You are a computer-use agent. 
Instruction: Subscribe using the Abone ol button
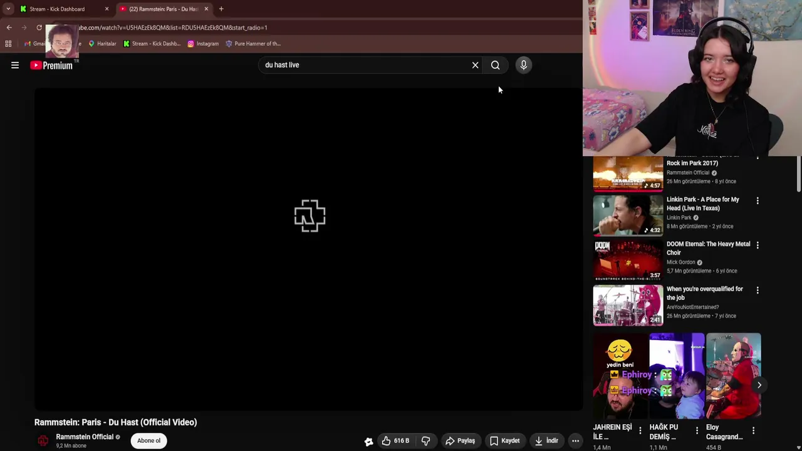point(148,440)
